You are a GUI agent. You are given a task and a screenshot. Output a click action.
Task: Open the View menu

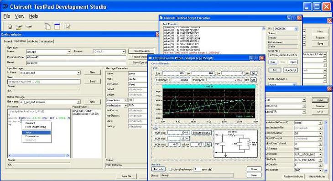click(x=20, y=16)
